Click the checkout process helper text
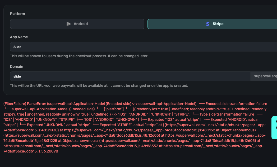This screenshot has height=167, width=277. coord(79,56)
